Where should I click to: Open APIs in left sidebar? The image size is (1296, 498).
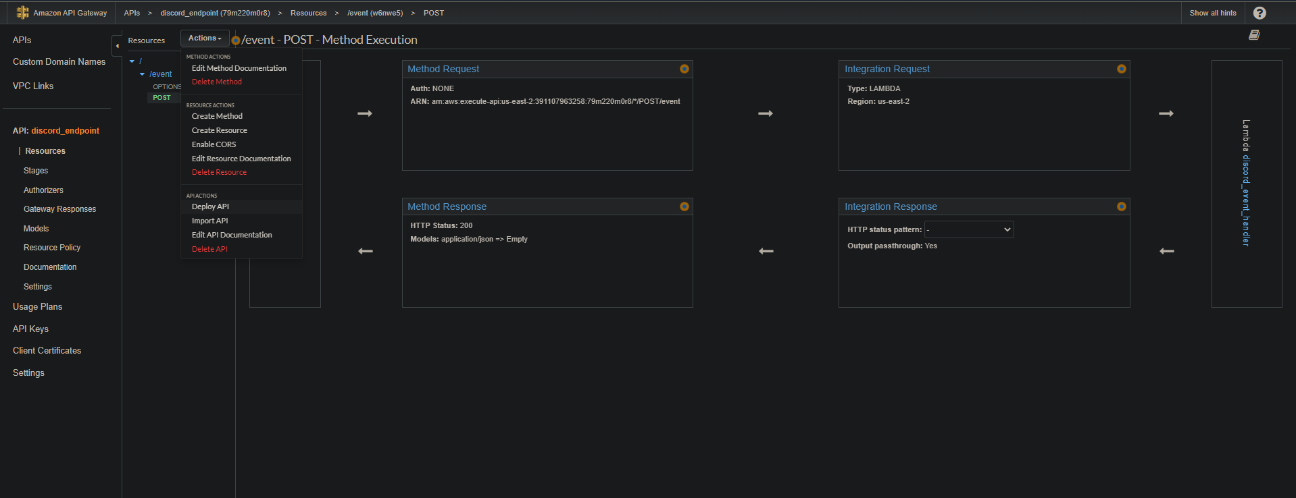22,40
